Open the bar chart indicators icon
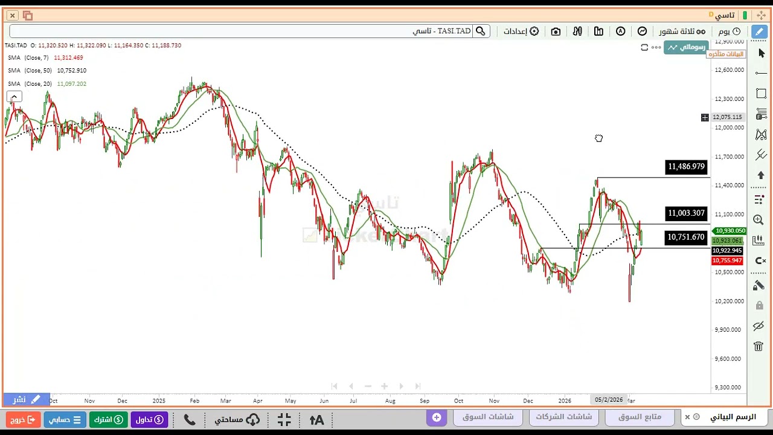 (x=598, y=31)
